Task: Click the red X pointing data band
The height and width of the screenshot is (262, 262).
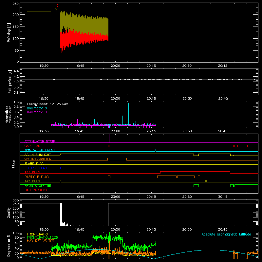Action: coord(84,39)
